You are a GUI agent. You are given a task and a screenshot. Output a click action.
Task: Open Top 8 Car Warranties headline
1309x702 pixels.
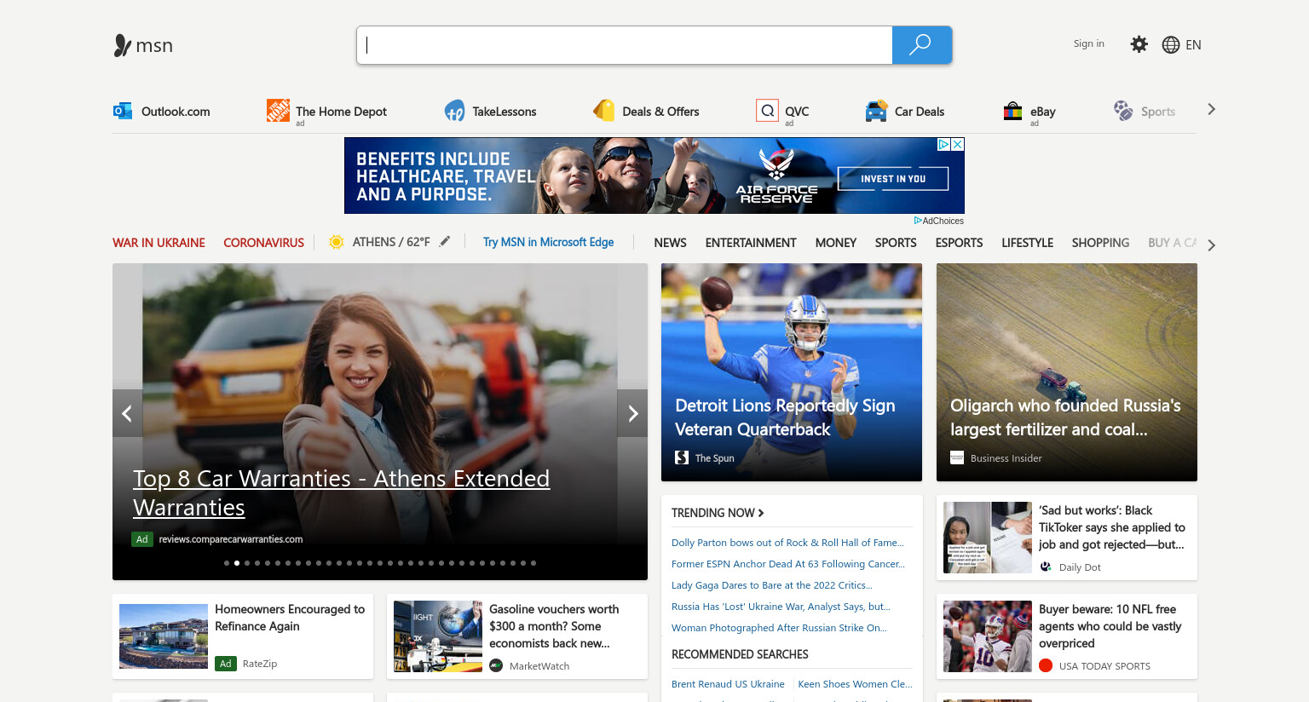tap(341, 492)
